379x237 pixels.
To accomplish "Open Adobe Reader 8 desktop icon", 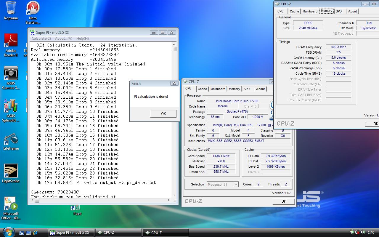I will 11,45.
